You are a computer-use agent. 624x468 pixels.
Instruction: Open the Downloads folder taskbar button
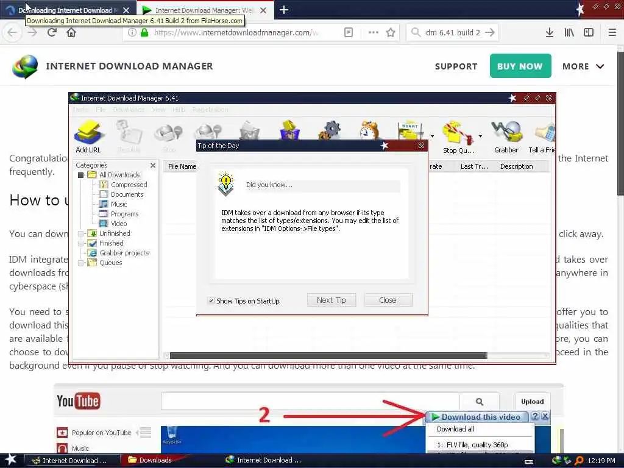pos(154,461)
